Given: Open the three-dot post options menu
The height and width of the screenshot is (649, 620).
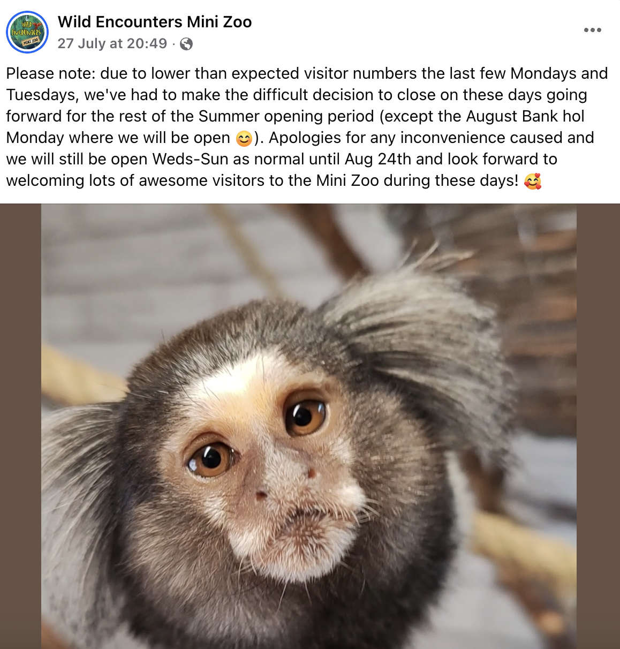Looking at the screenshot, I should click(x=592, y=30).
